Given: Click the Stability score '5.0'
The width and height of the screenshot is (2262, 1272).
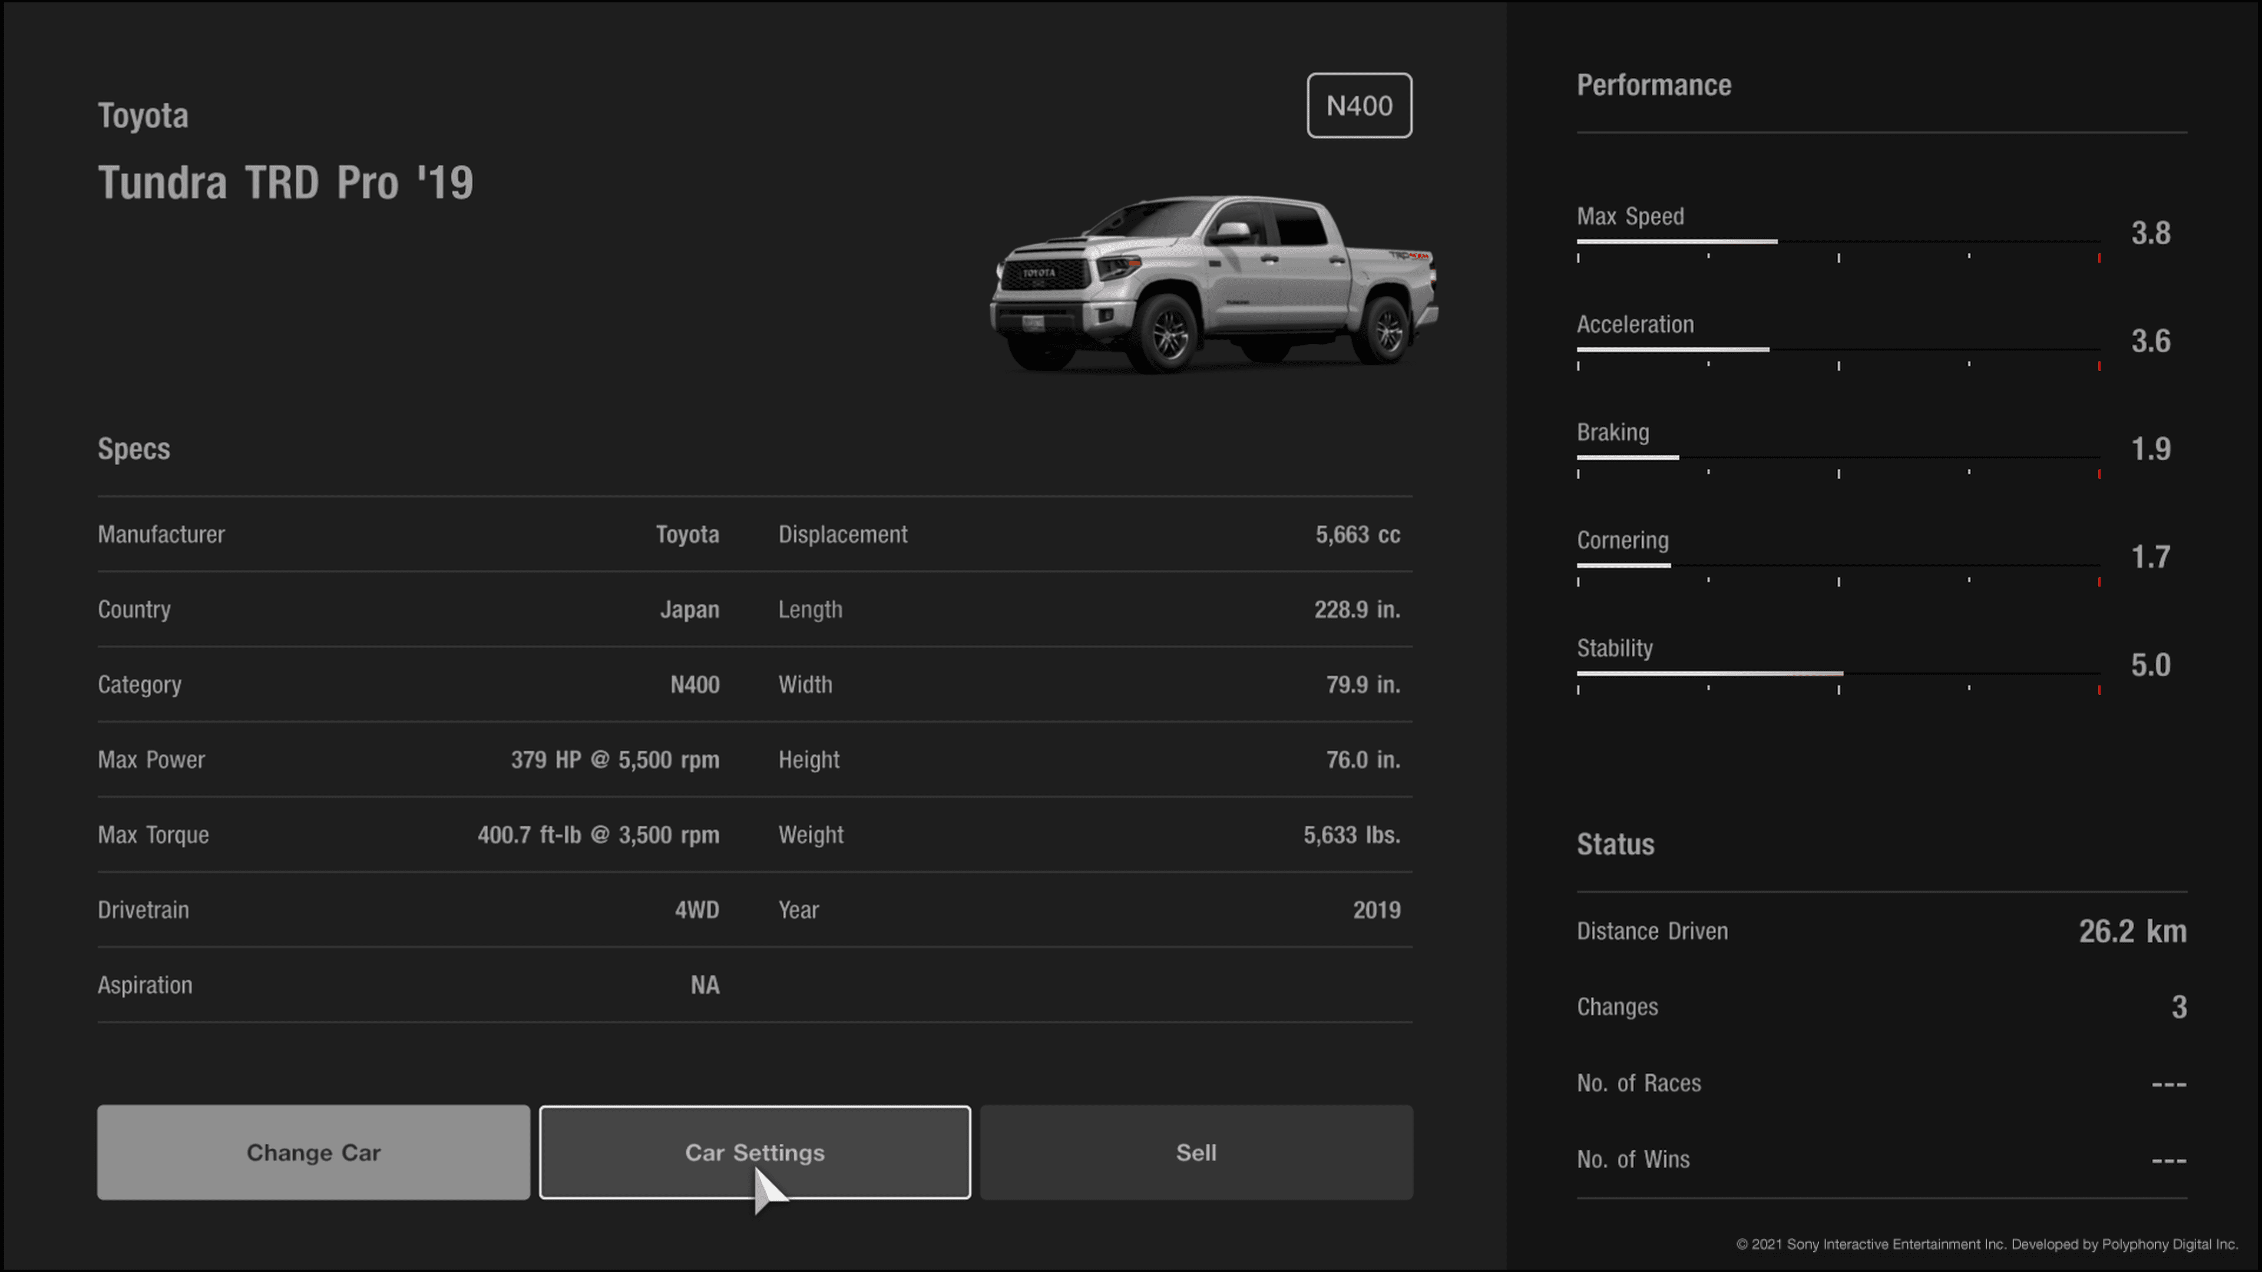Looking at the screenshot, I should [2151, 665].
